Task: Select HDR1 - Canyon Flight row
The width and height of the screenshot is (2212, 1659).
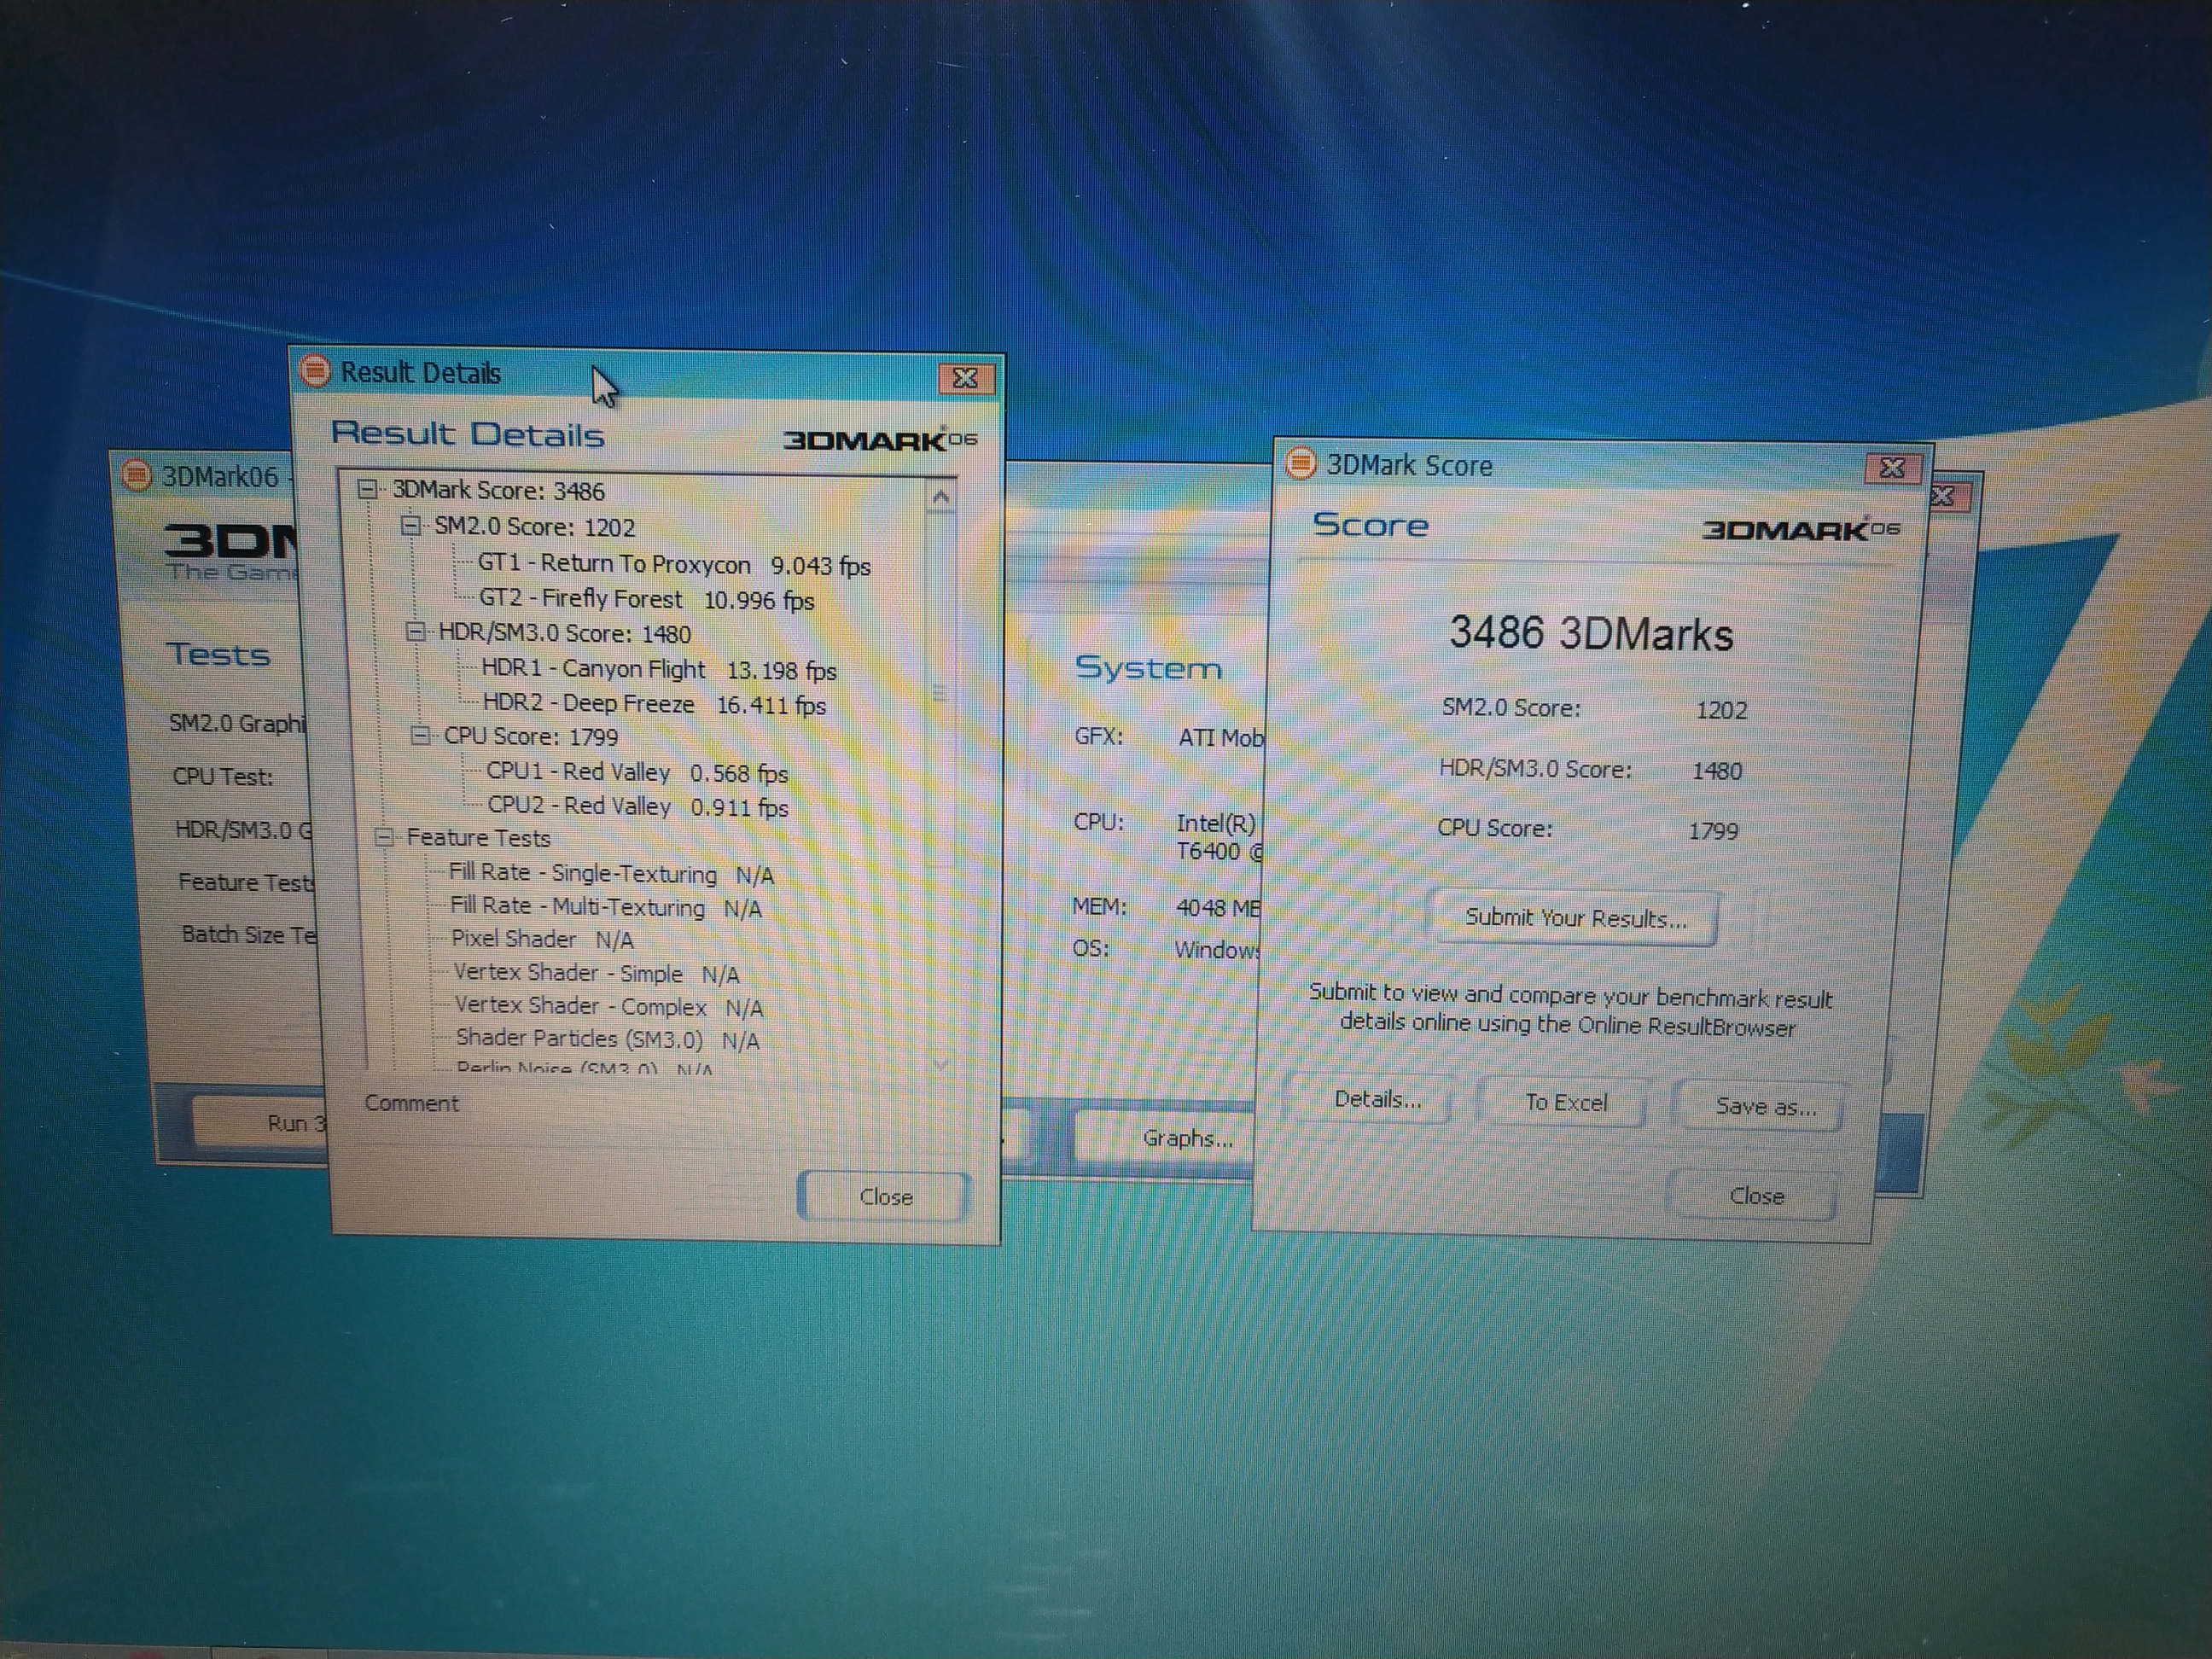Action: [658, 669]
